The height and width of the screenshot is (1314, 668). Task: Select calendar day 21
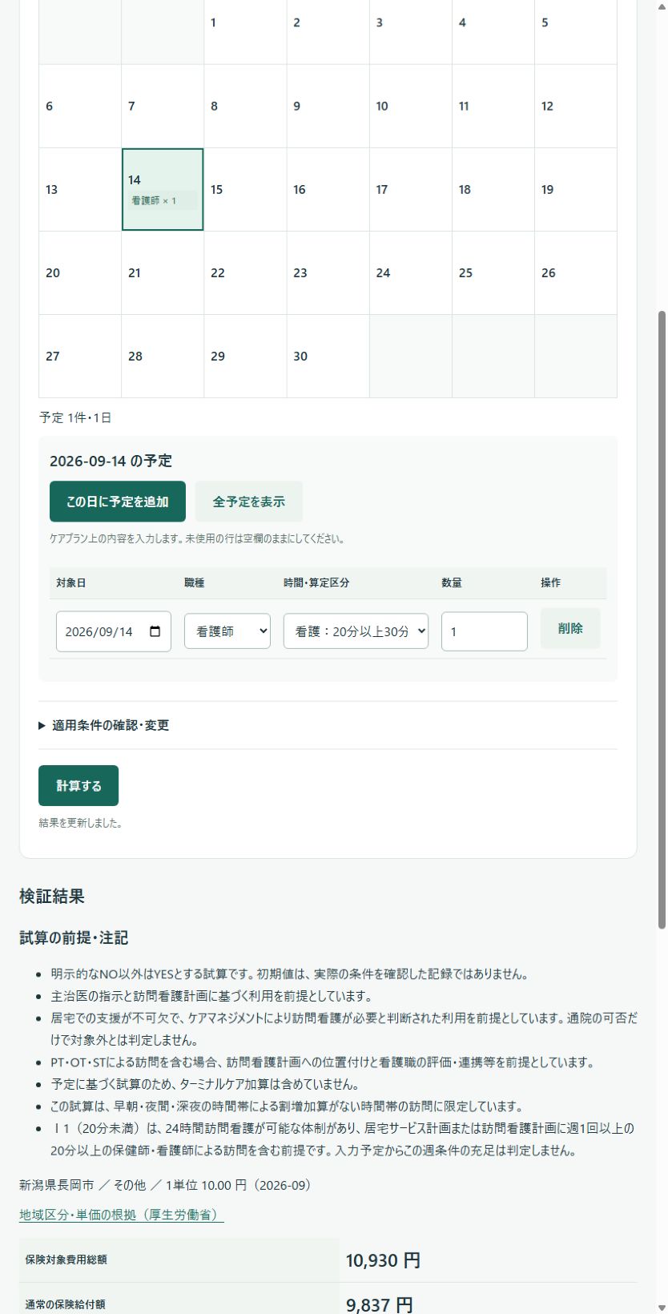pos(163,272)
